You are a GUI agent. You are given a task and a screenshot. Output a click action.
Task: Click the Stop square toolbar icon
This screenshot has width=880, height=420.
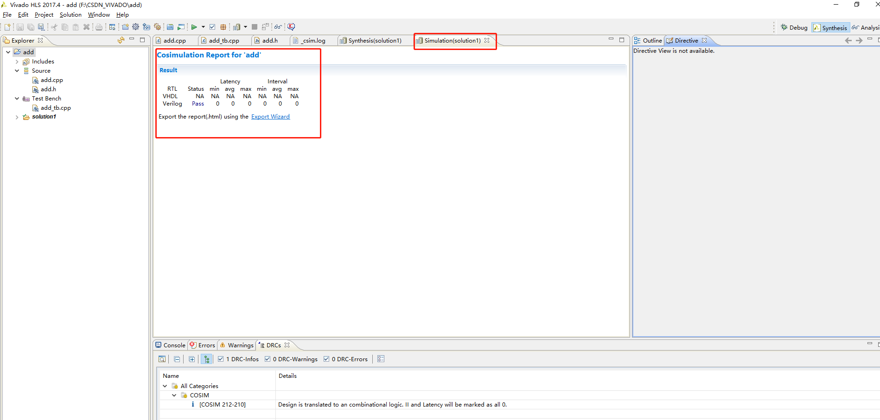tap(255, 27)
